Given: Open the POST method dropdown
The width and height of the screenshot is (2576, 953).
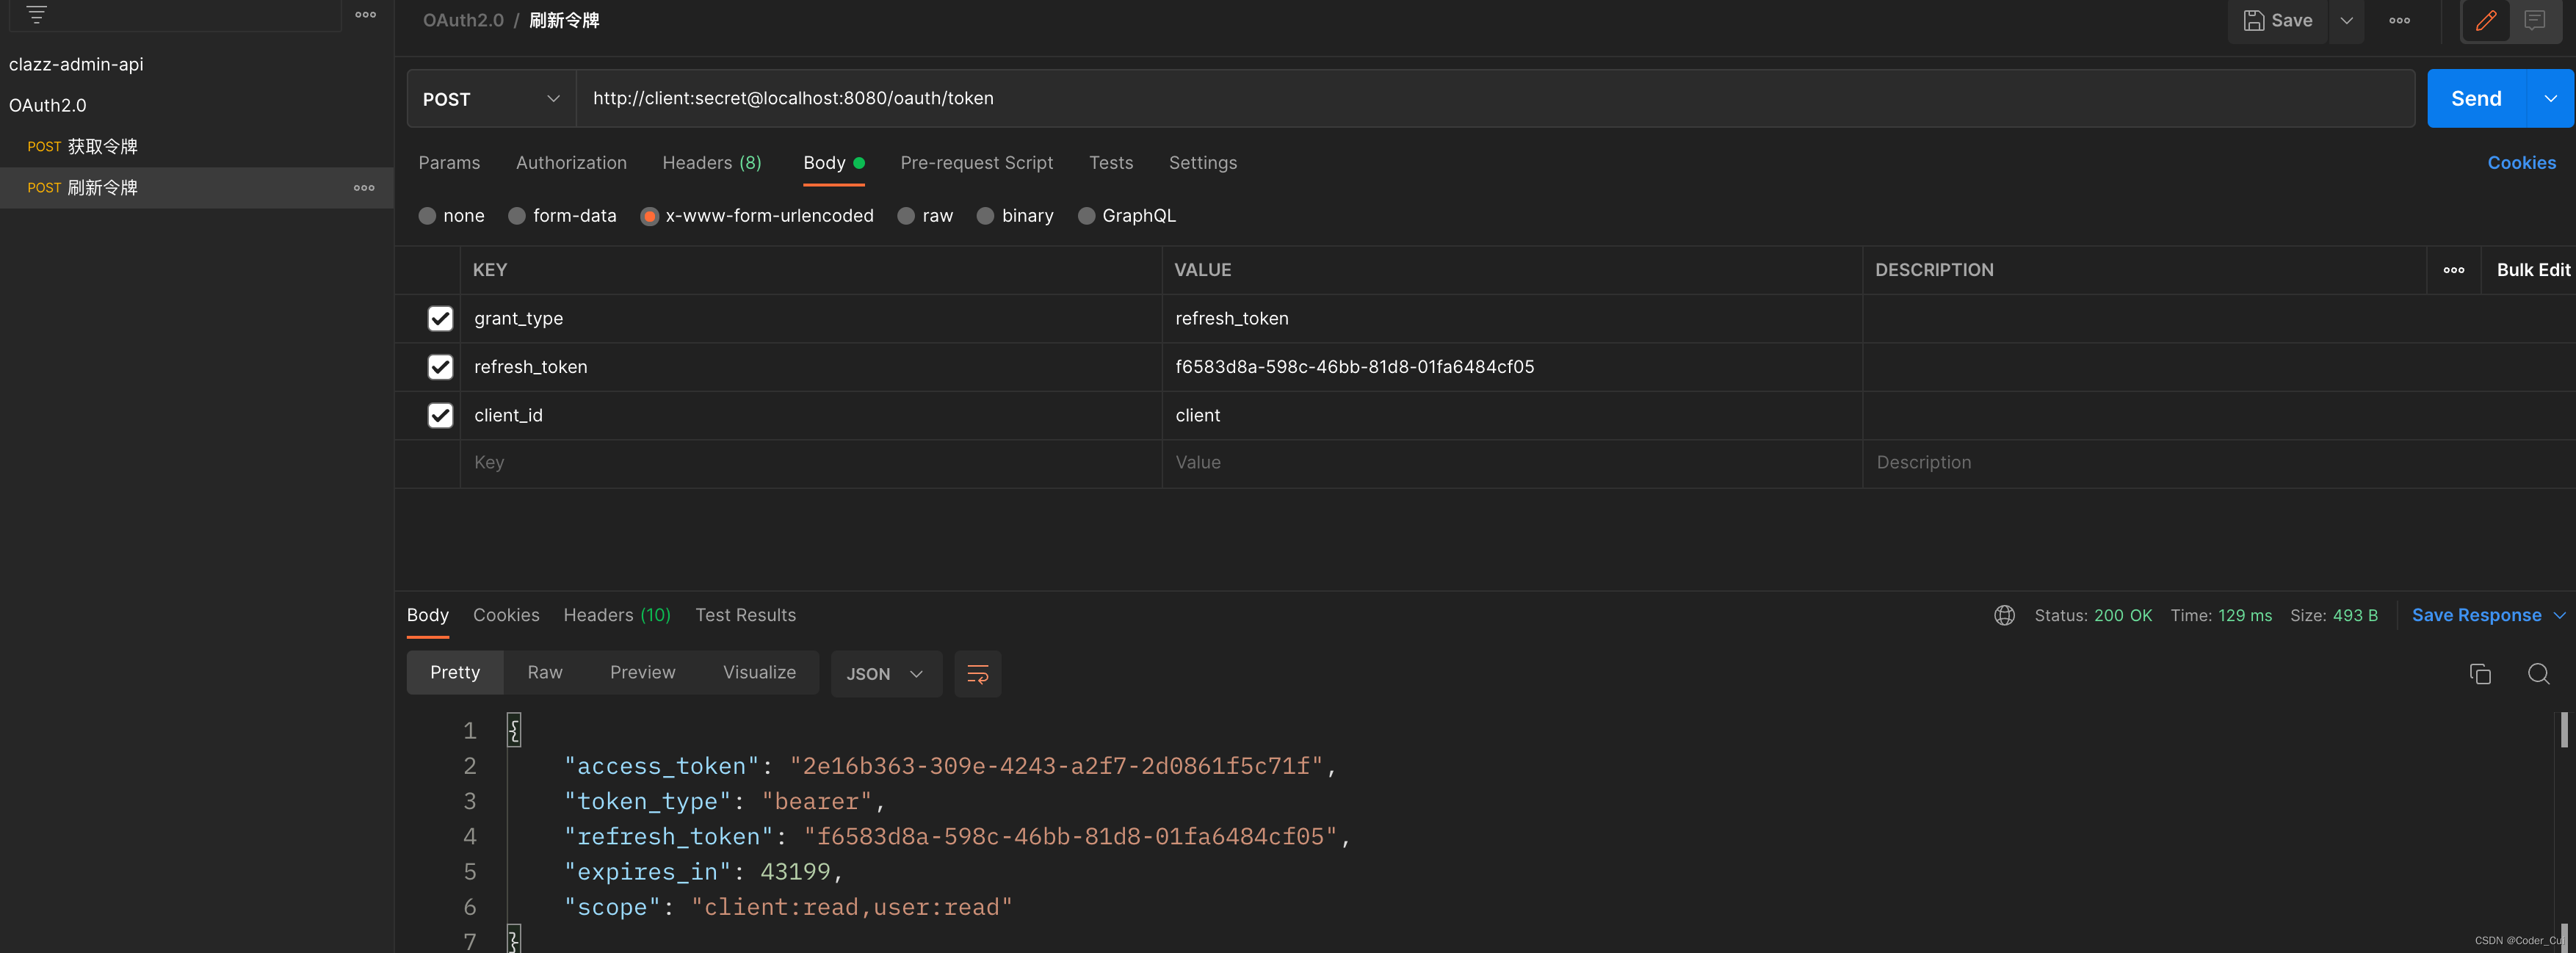Looking at the screenshot, I should pyautogui.click(x=490, y=98).
